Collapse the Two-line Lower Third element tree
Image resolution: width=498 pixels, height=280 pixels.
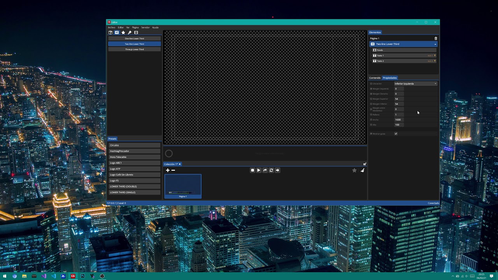tap(435, 44)
